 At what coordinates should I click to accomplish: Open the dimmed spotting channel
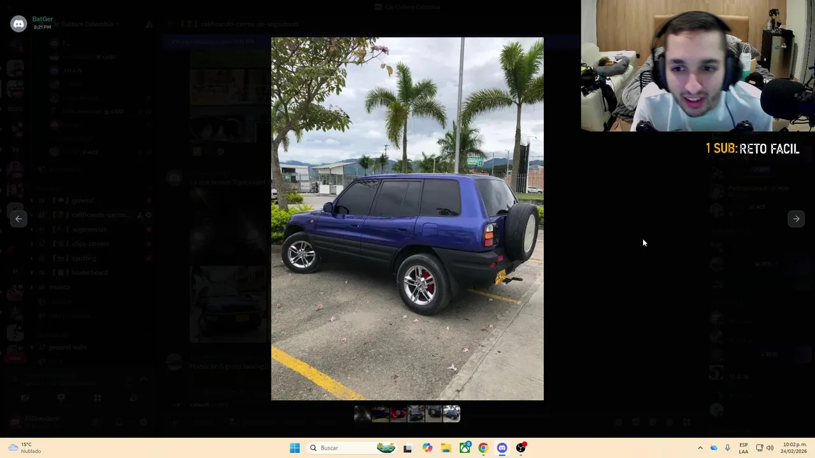pos(84,258)
